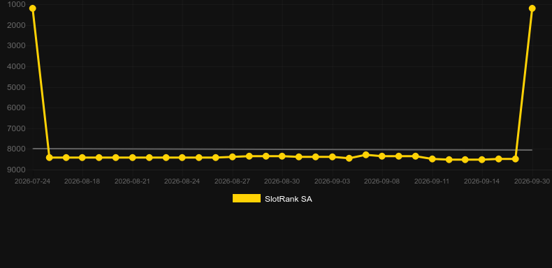Select the 2026-07-24 data point

pos(32,8)
